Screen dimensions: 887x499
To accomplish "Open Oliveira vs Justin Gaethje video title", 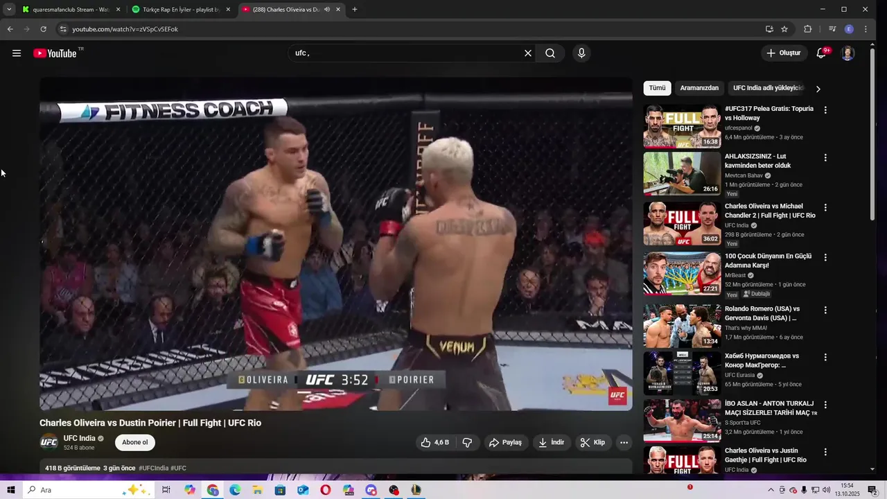I will (x=766, y=455).
